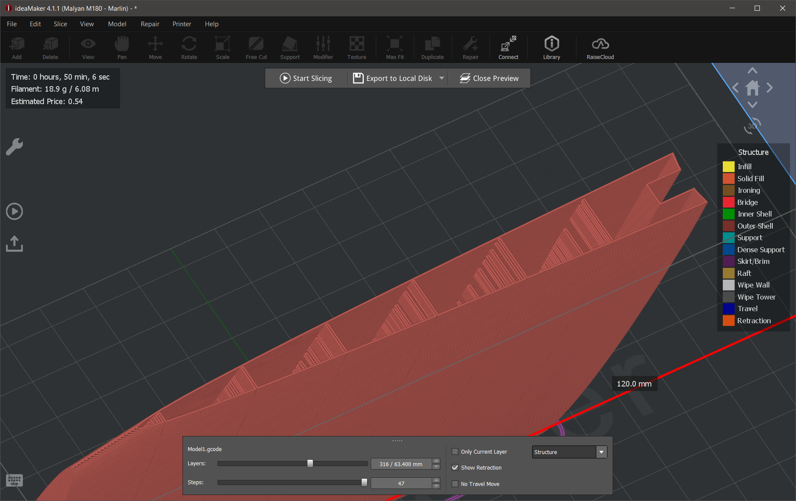
Task: Click the Duplicate toolbar icon
Action: (x=433, y=47)
